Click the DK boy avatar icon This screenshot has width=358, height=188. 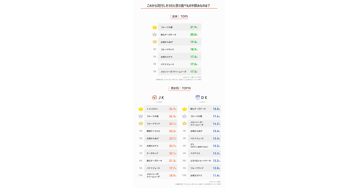point(197,98)
